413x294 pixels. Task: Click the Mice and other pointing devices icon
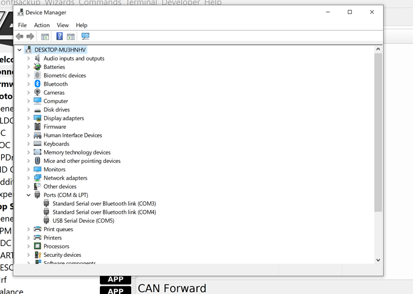coord(37,160)
